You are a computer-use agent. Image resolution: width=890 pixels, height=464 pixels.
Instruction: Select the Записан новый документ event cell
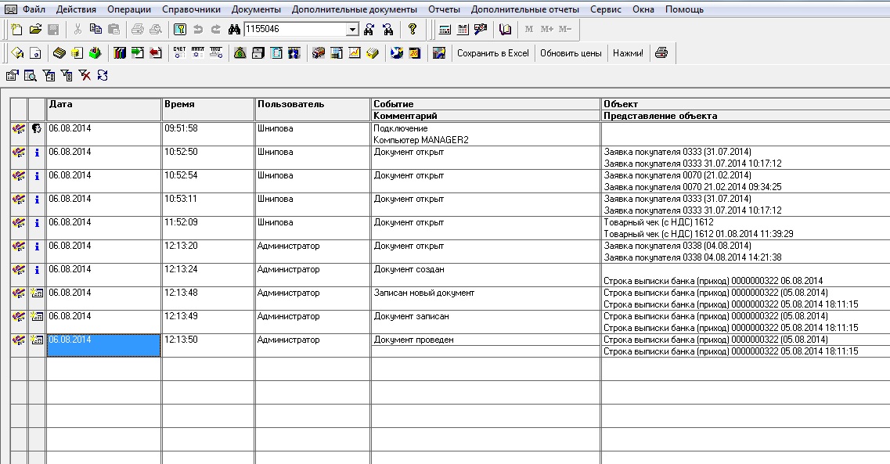[x=486, y=293]
